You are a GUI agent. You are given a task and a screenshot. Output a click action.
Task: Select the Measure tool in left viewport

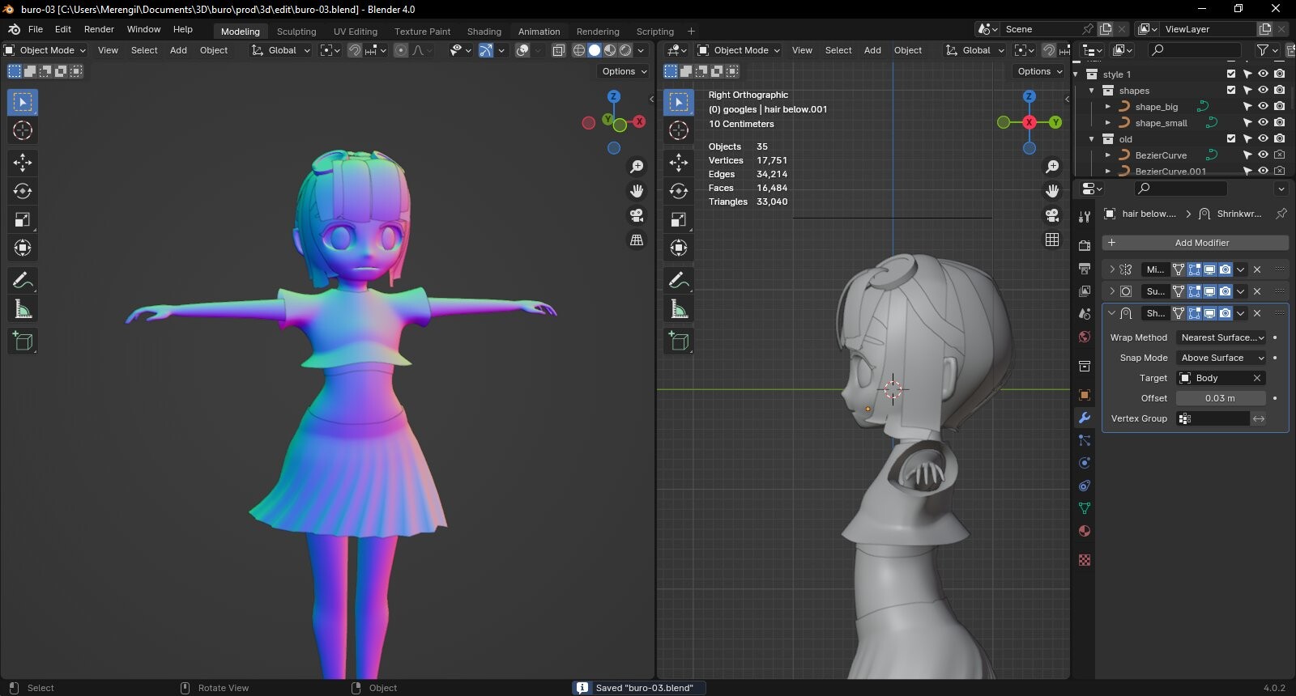(x=23, y=309)
